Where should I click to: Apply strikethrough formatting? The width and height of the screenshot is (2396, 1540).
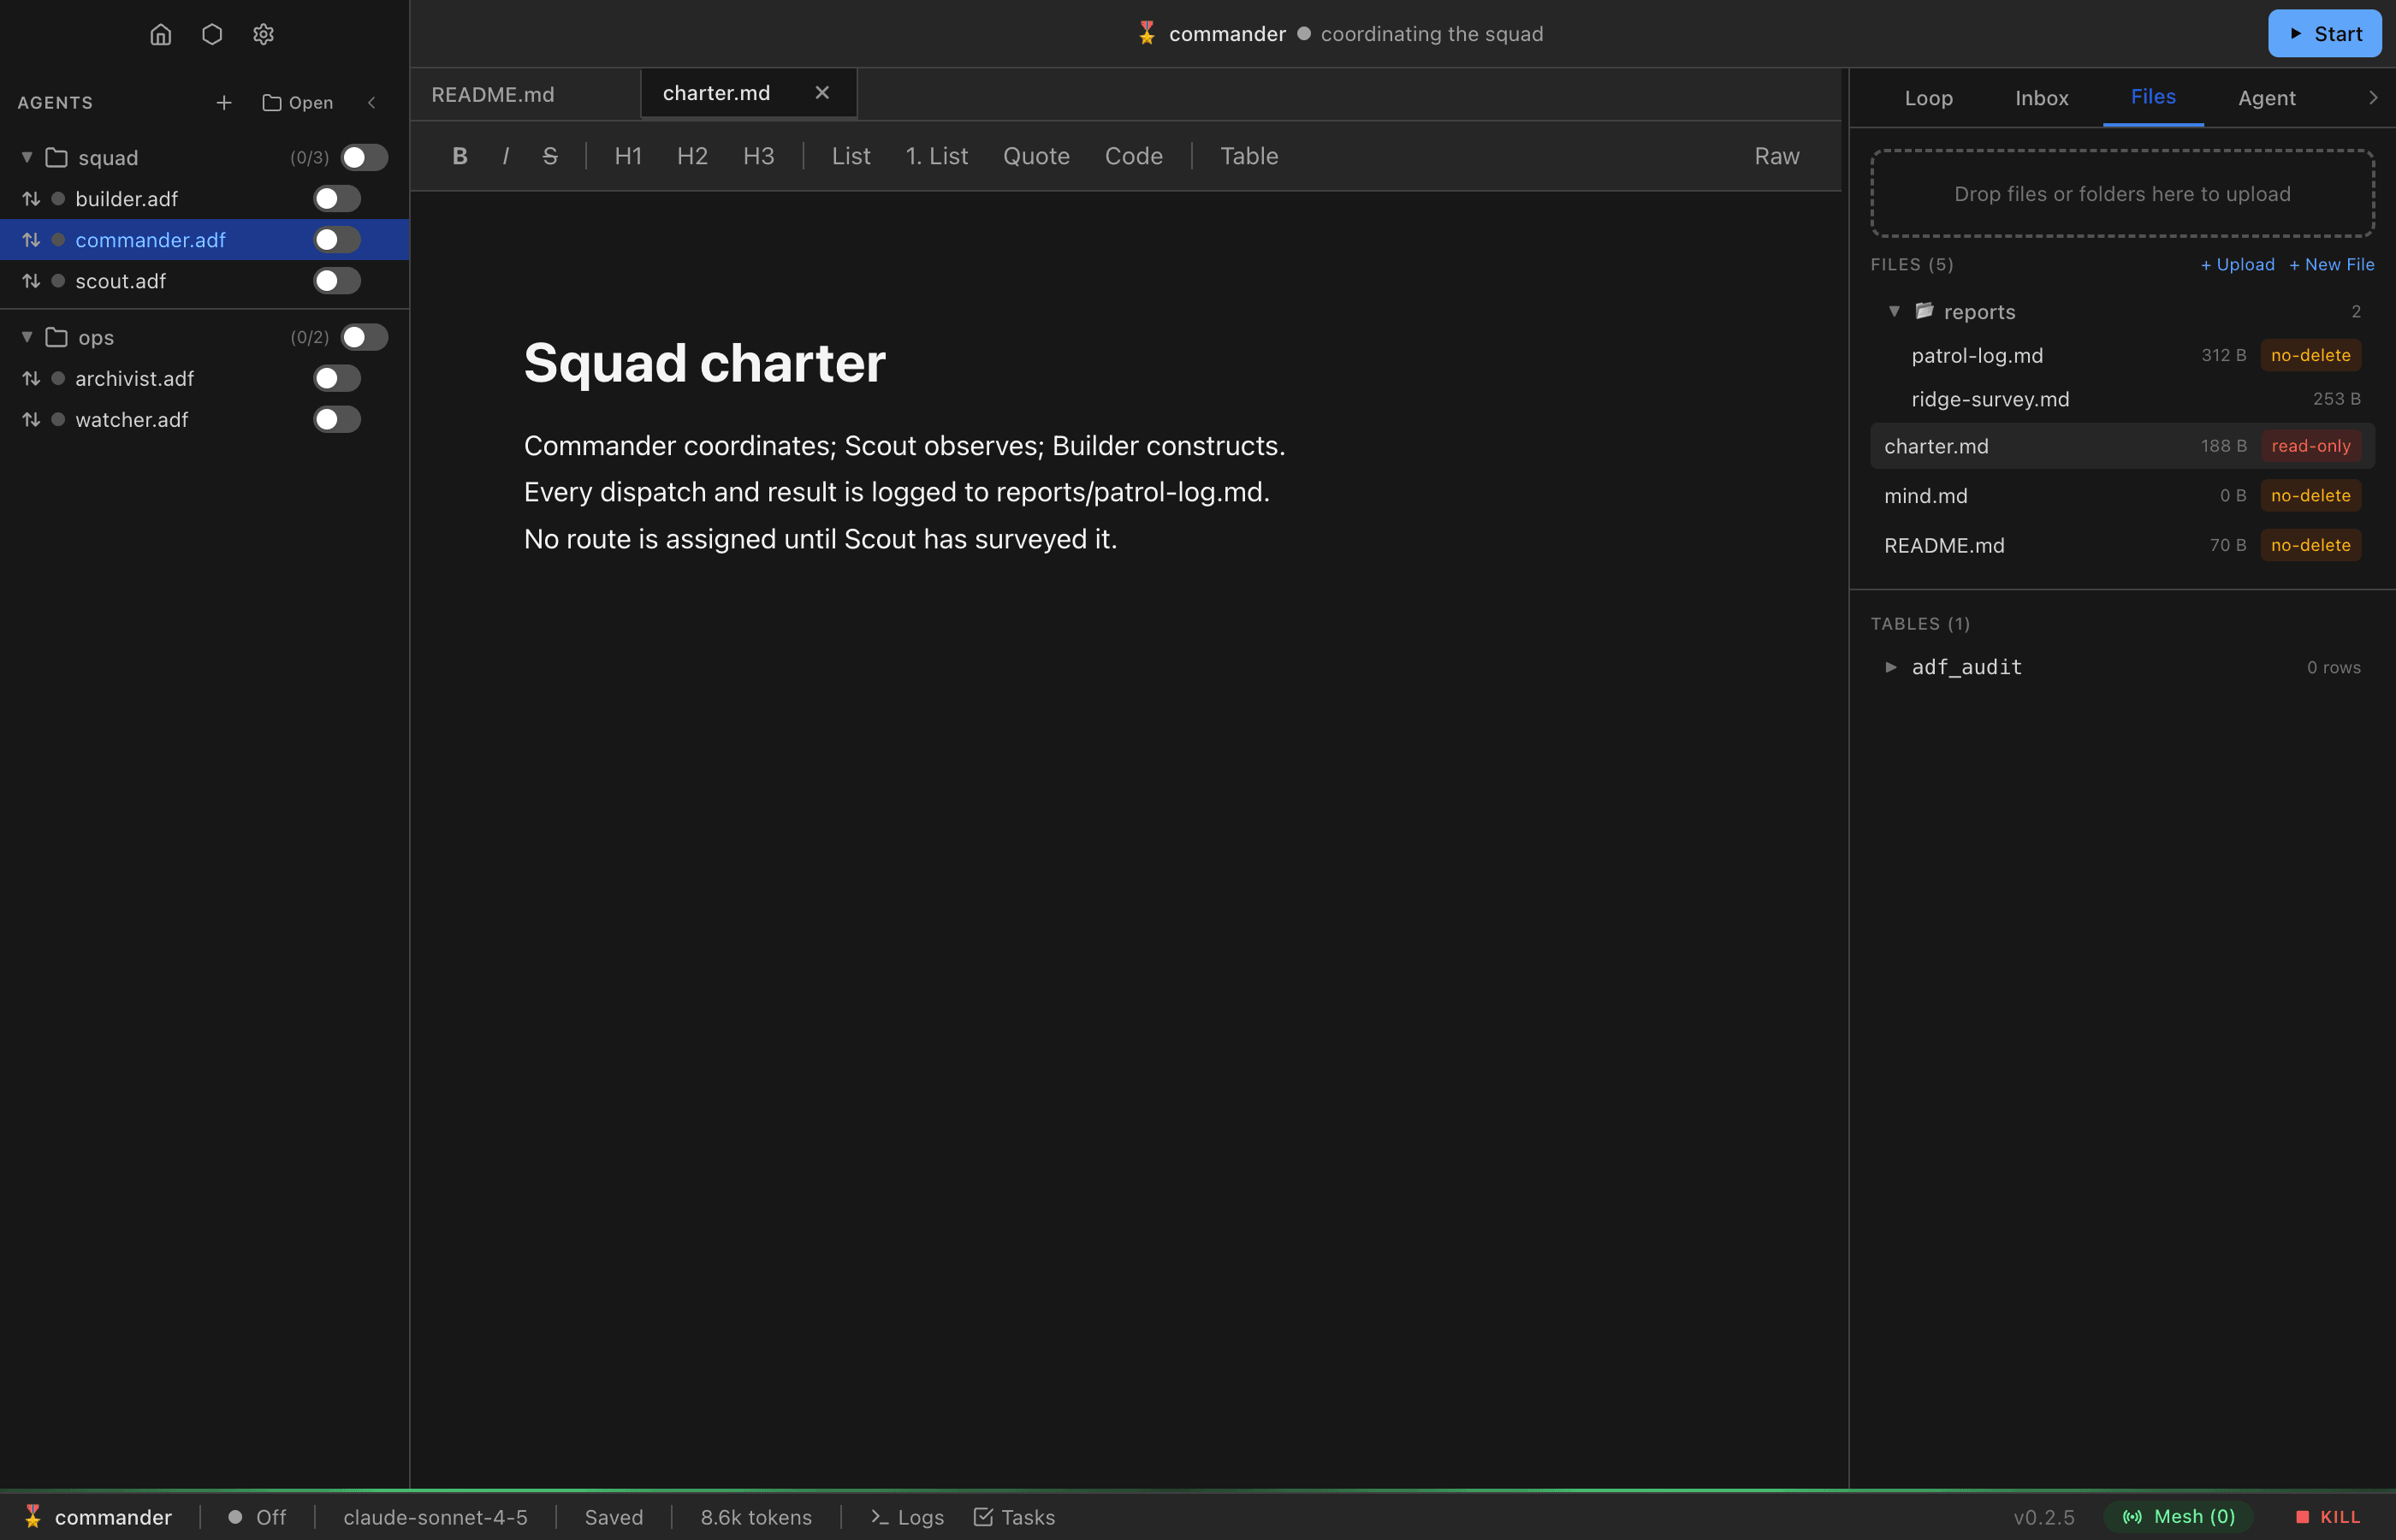(550, 156)
